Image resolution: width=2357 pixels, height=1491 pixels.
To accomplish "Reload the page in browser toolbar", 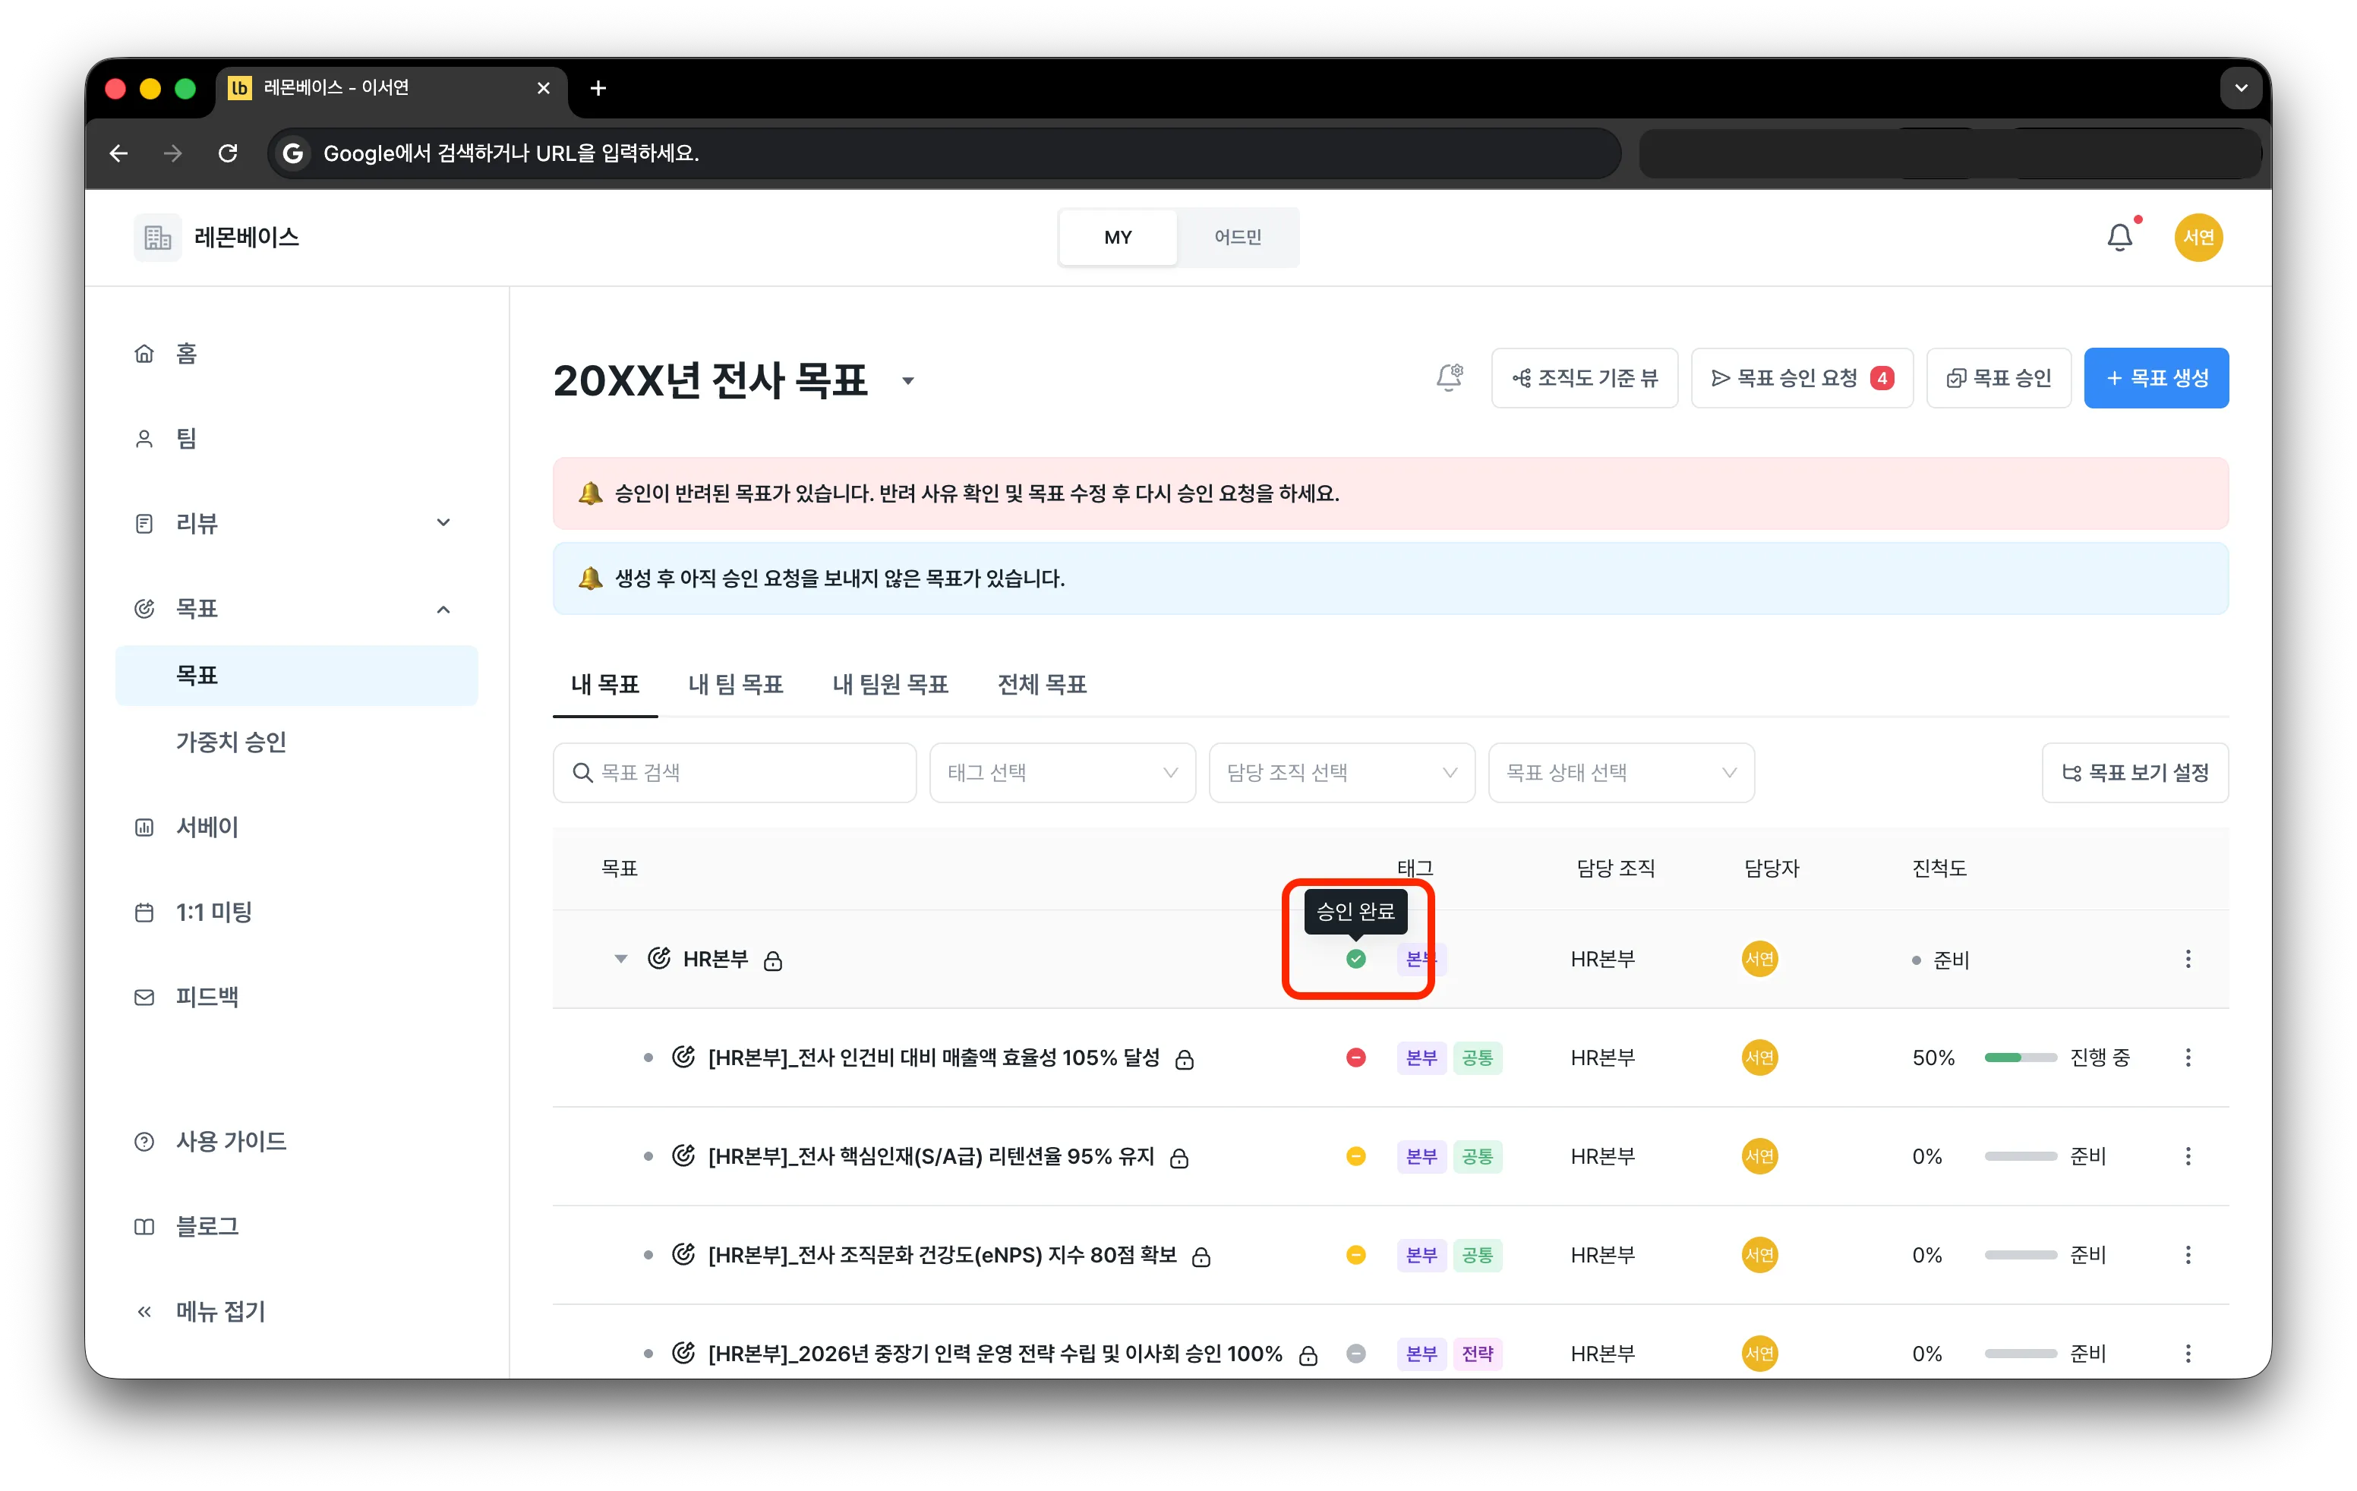I will point(228,153).
